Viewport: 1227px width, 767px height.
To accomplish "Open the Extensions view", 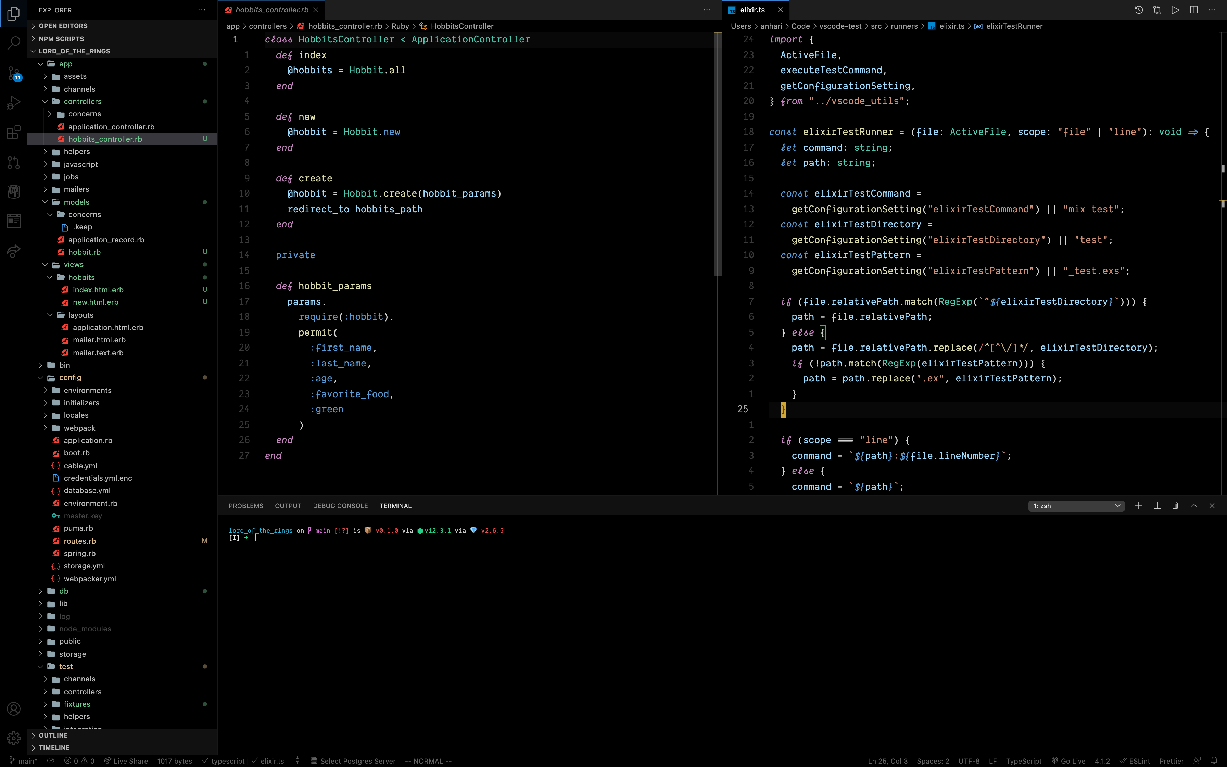I will 14,133.
